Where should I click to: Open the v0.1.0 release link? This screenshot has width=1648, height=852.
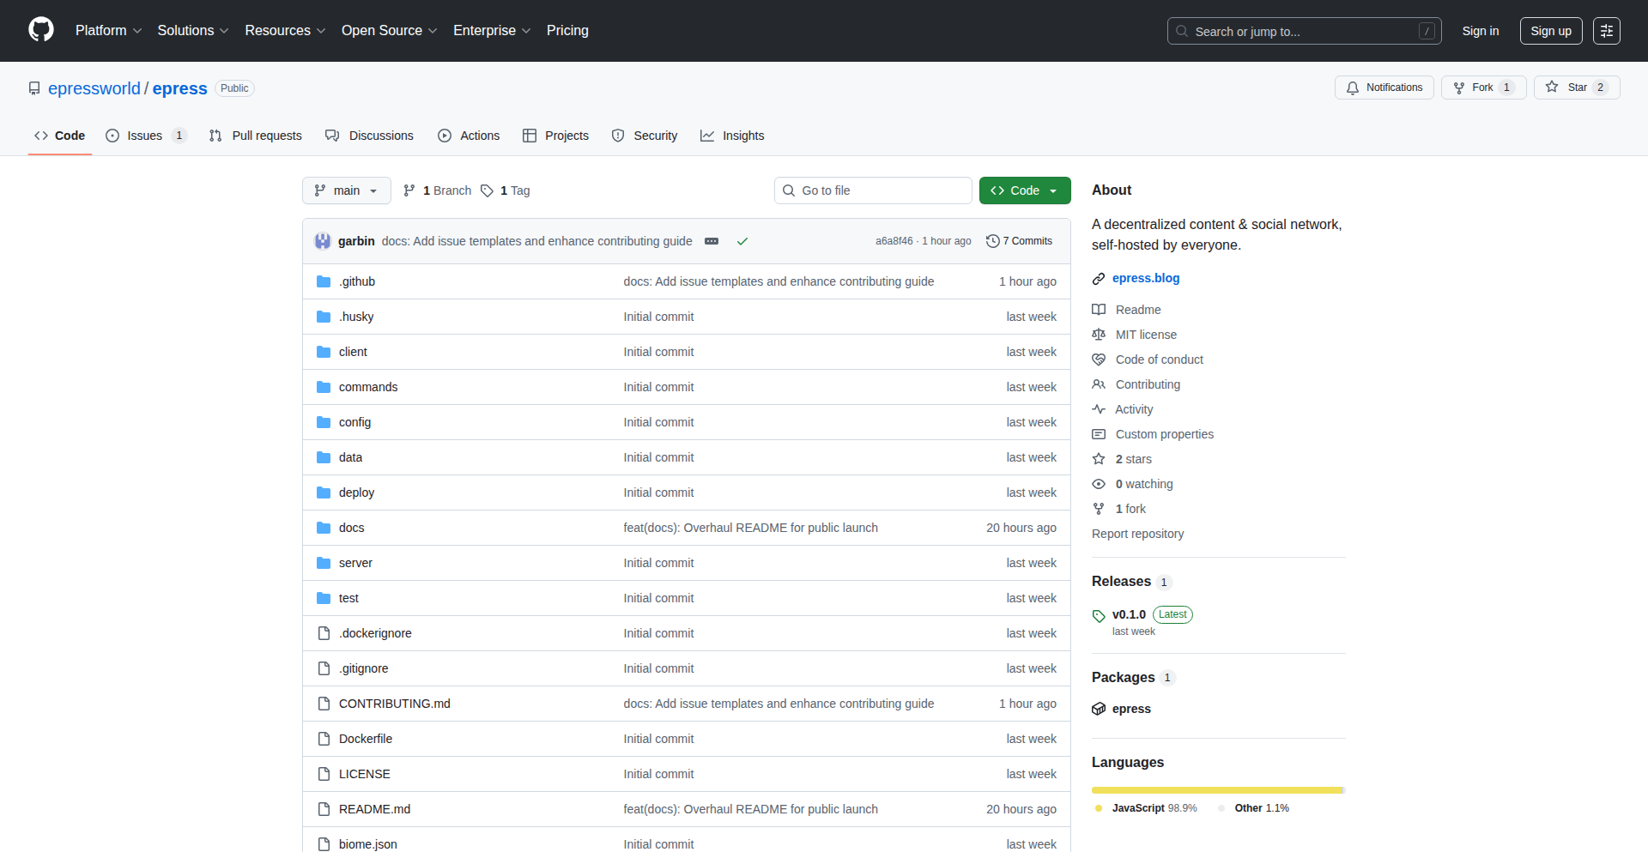tap(1129, 614)
